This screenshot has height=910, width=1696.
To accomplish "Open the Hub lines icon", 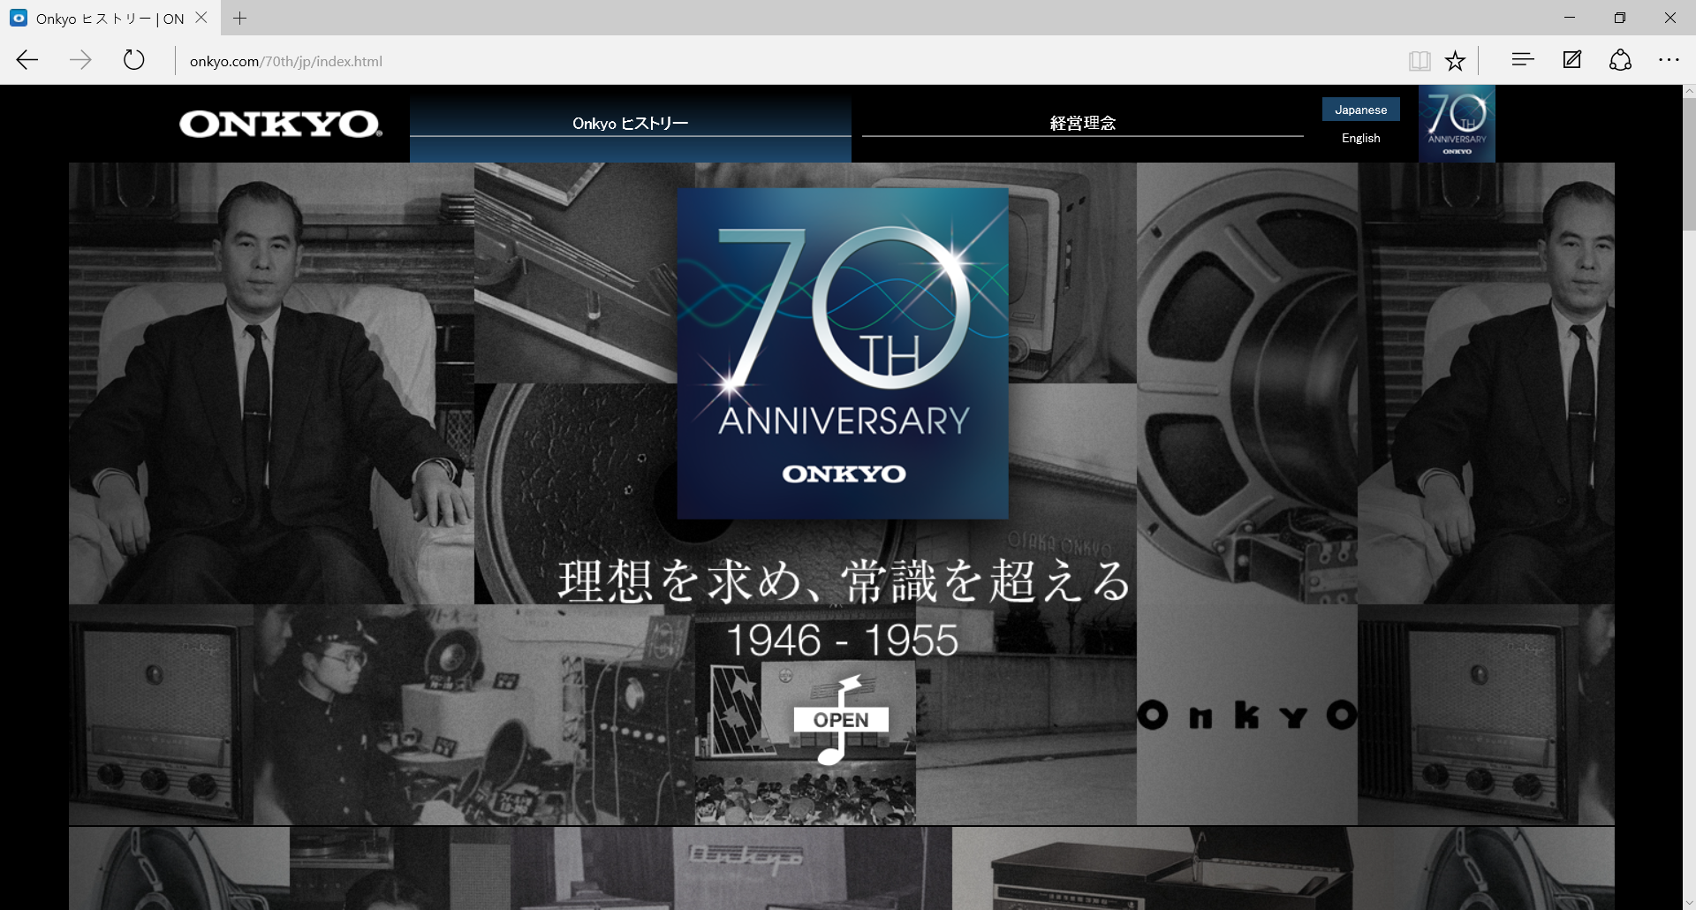I will (x=1523, y=59).
